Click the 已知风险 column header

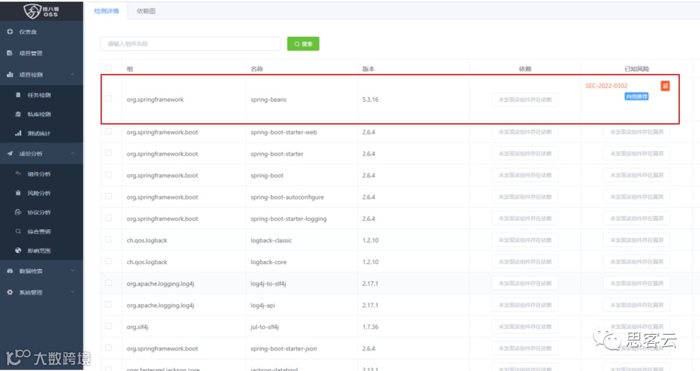(636, 69)
